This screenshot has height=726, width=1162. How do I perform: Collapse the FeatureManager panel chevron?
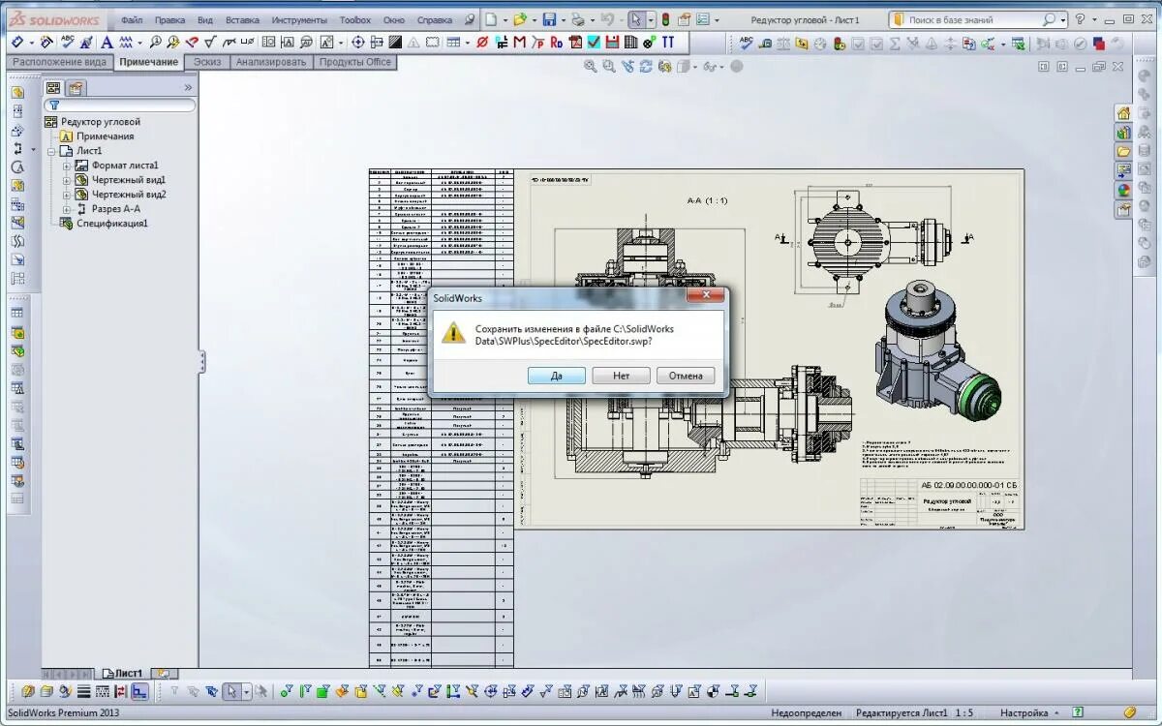188,88
